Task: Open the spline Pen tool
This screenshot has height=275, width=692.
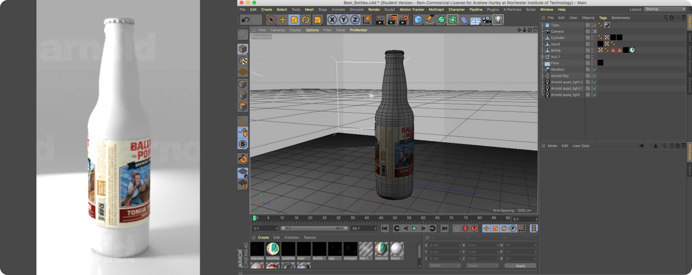Action: 430,20
